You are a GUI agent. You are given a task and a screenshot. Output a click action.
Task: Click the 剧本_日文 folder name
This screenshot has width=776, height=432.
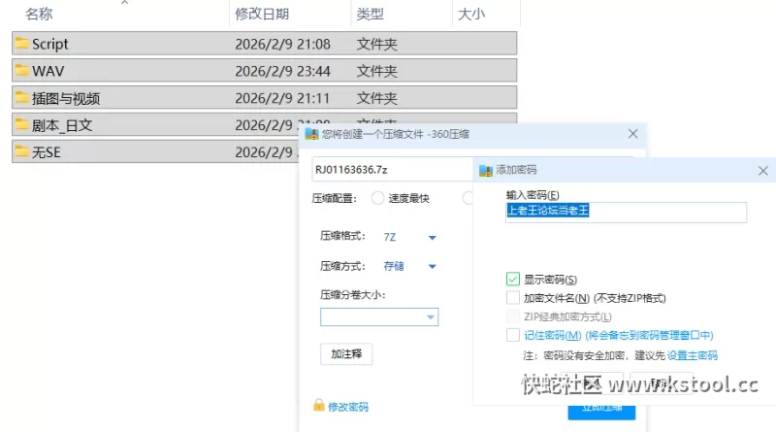click(62, 125)
